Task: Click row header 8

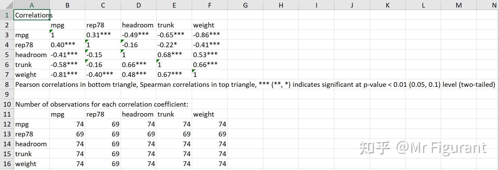Action: tap(7, 84)
